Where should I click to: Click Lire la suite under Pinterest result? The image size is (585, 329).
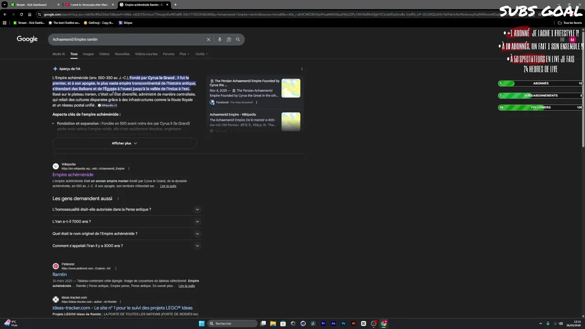click(x=186, y=286)
